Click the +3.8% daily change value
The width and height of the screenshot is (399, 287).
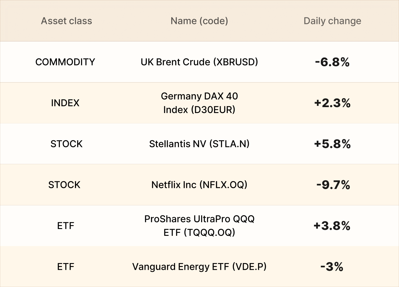click(332, 226)
